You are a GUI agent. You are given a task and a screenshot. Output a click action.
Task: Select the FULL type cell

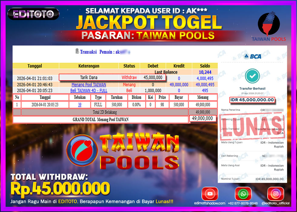click(98, 105)
